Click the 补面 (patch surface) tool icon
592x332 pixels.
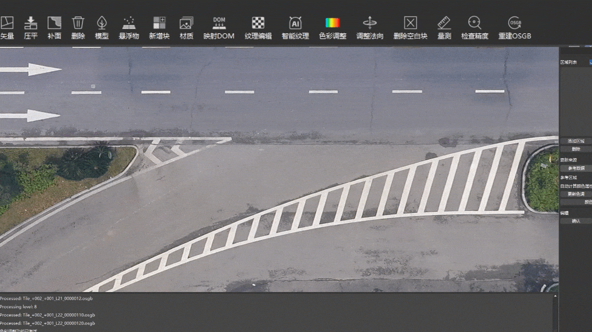[54, 23]
